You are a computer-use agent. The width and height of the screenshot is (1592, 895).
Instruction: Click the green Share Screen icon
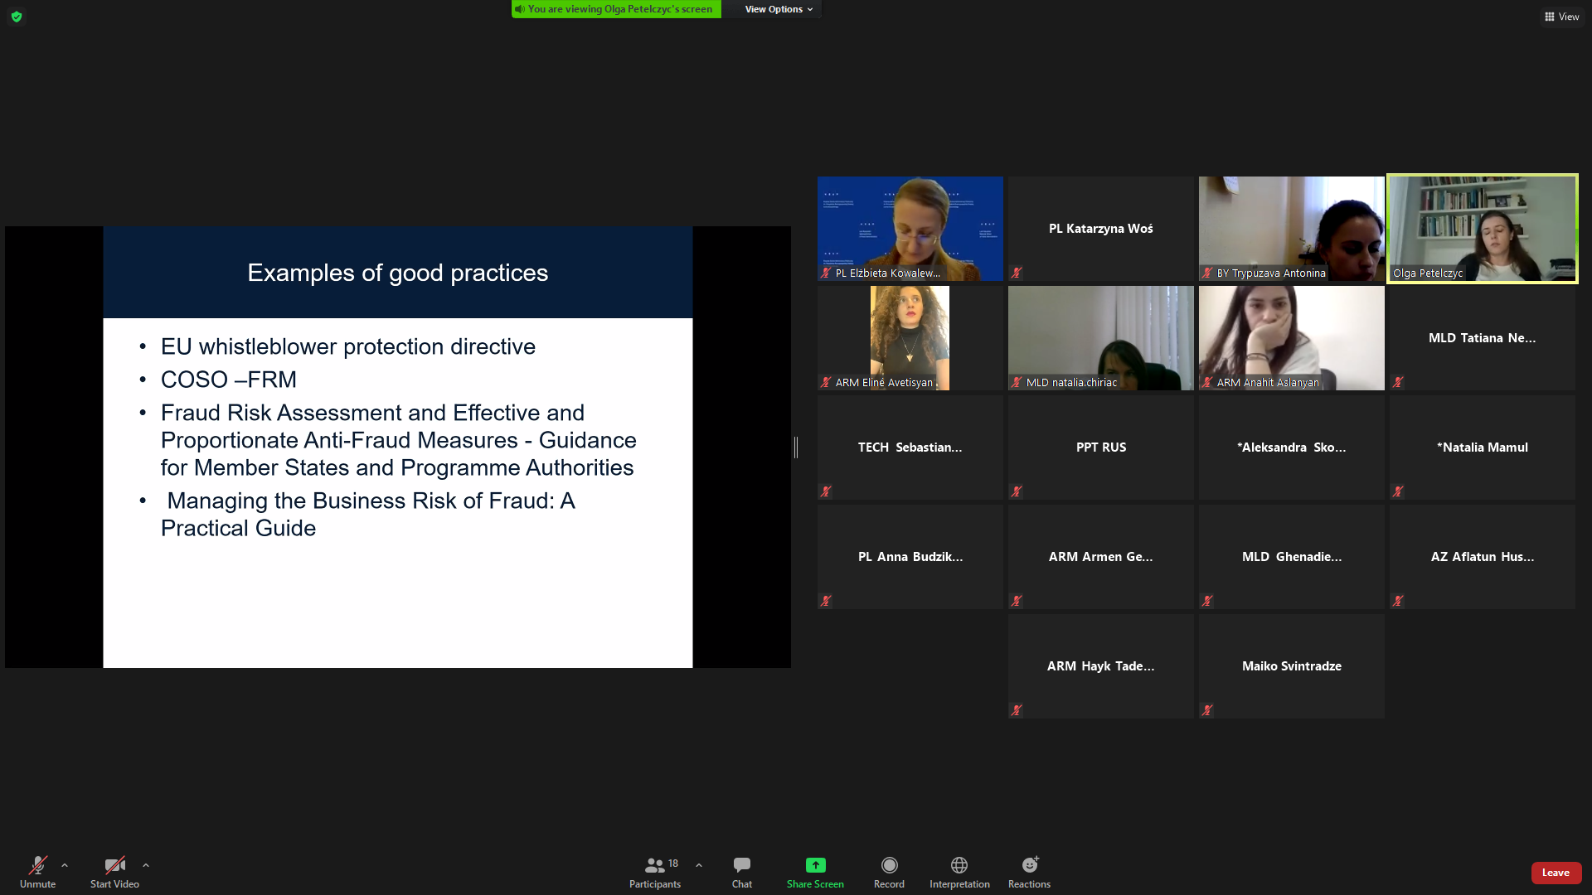[x=815, y=865]
